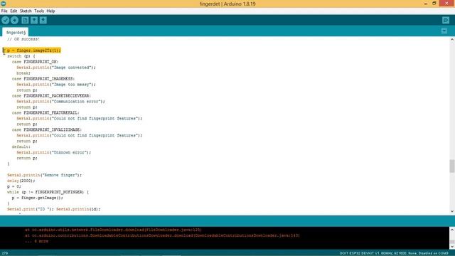Open a sketch with the Open icon

(x=34, y=20)
